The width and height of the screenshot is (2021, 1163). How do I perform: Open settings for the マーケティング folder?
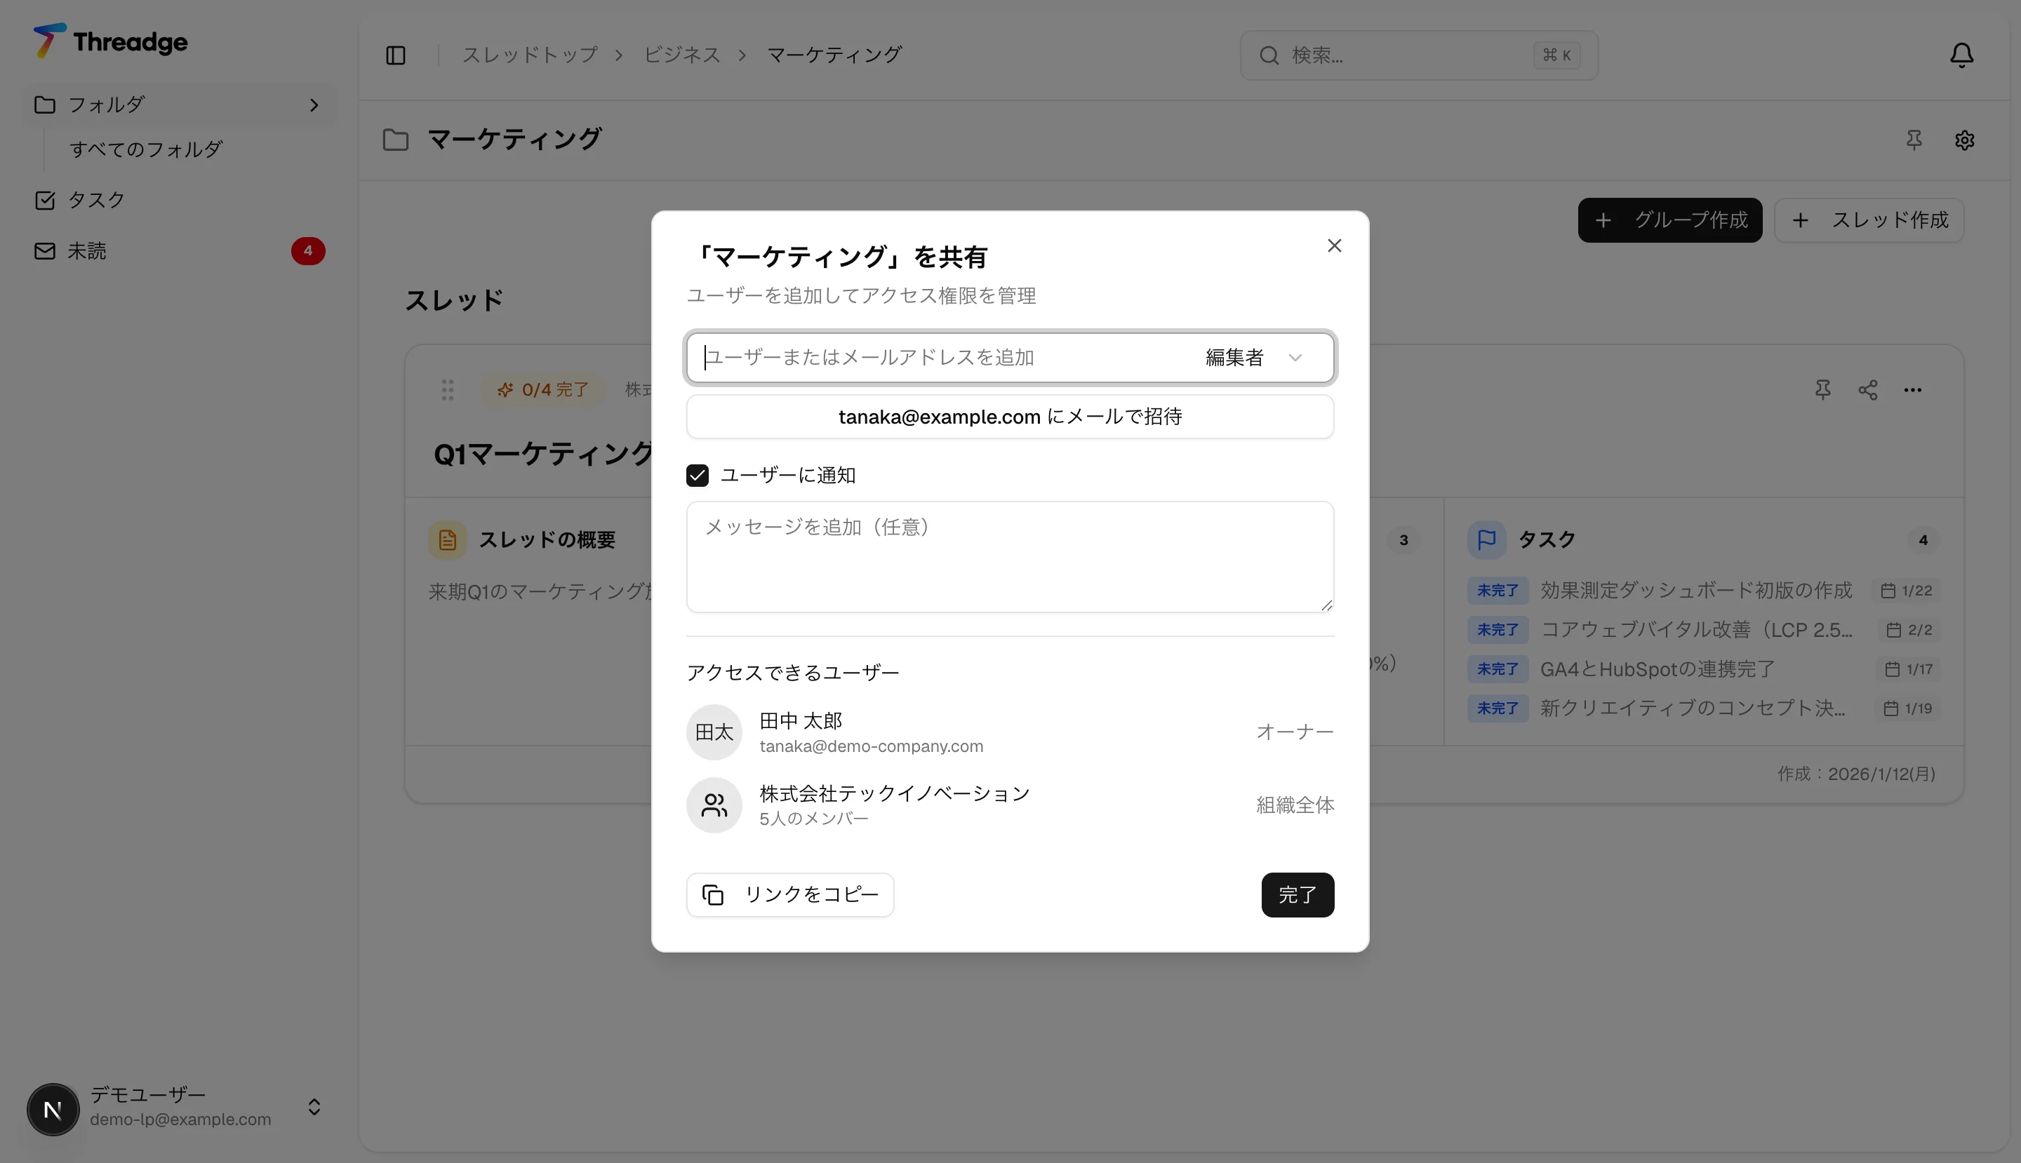(x=1964, y=140)
